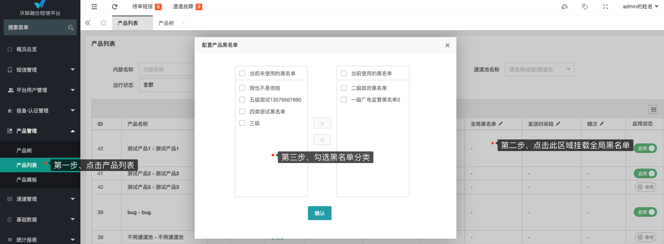This screenshot has height=244, width=664.
Task: Toggle 启用 switch for product 41
Action: (645, 173)
